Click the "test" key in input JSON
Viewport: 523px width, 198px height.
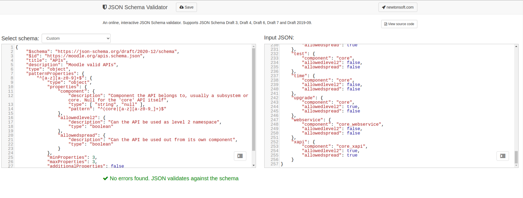coord(299,54)
